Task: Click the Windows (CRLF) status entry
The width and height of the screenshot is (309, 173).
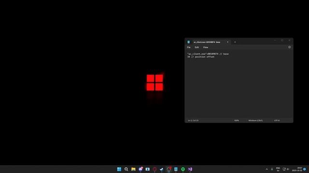Action: [x=255, y=121]
